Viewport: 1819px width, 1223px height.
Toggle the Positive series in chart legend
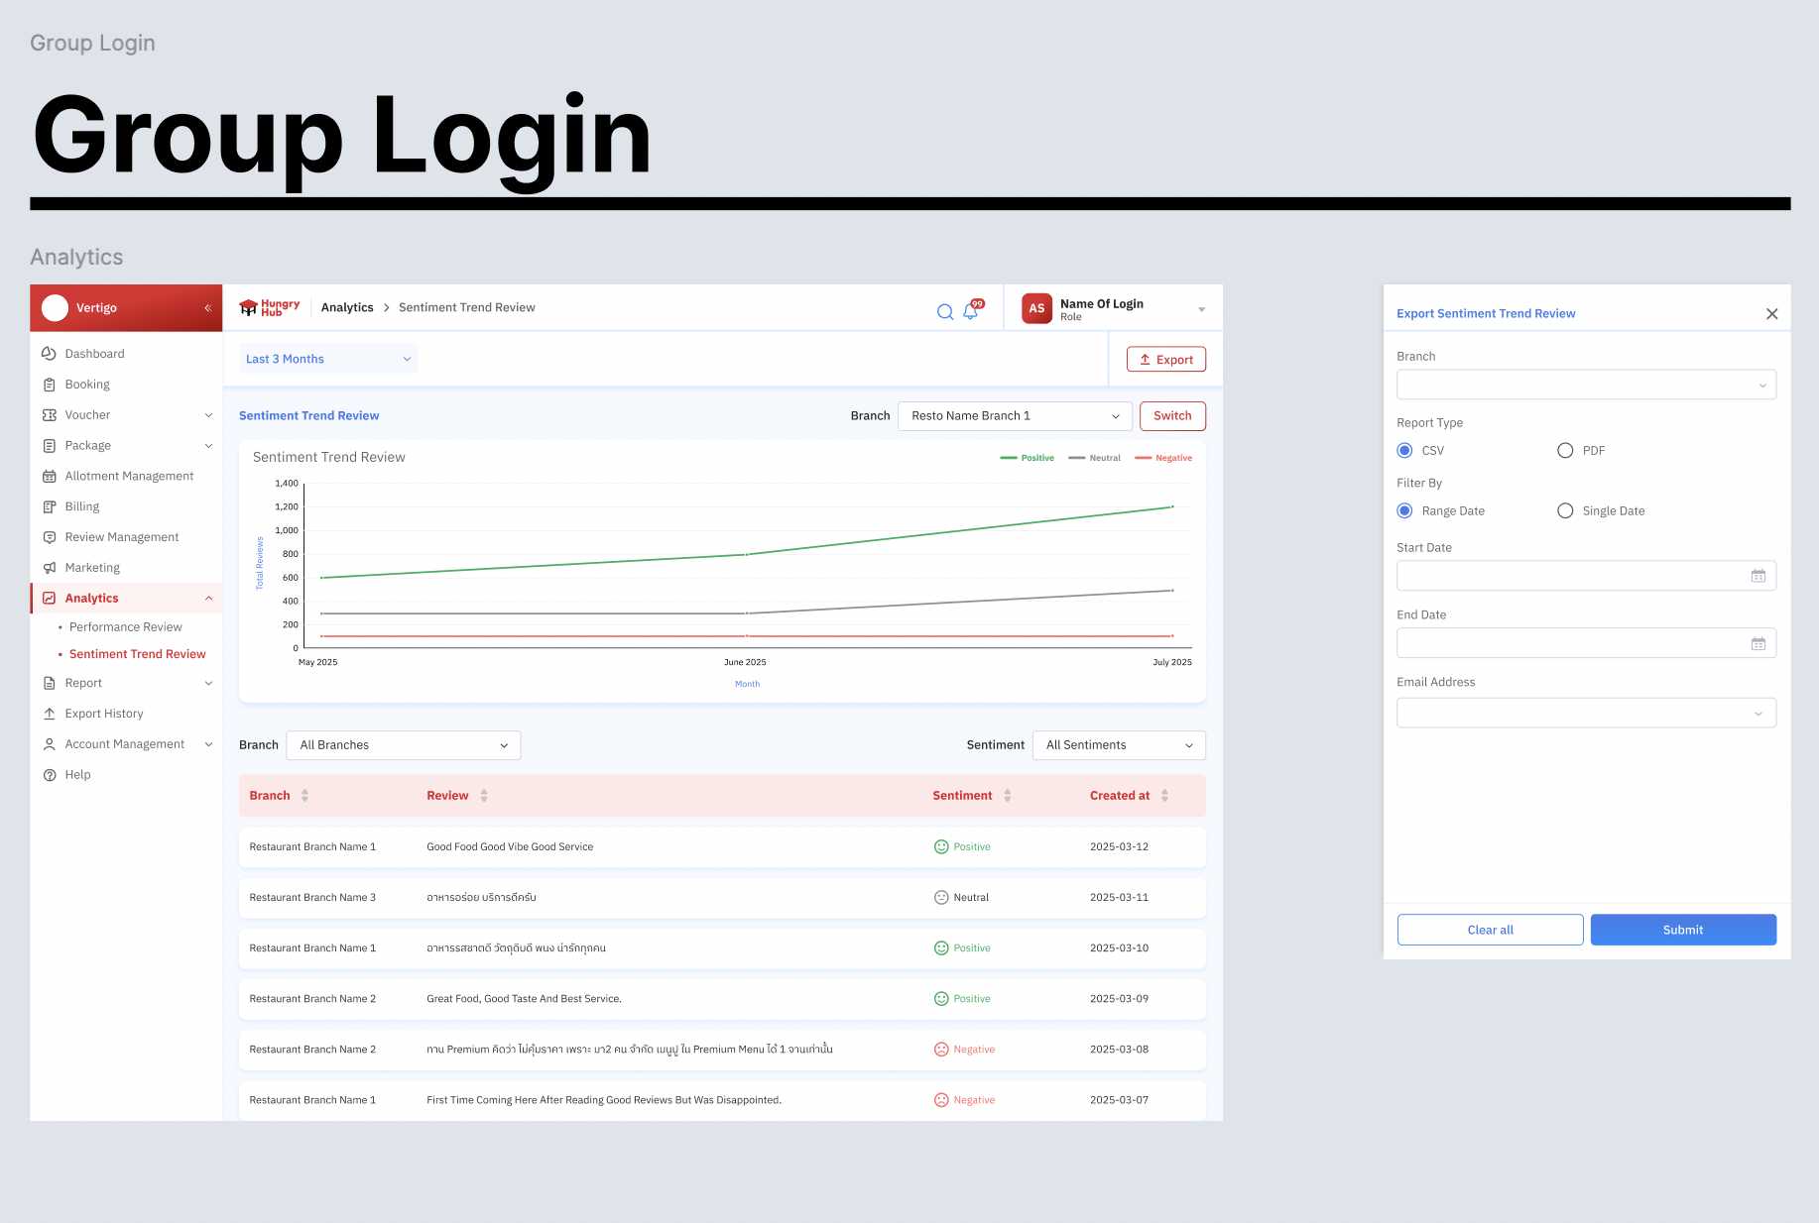pos(1028,458)
